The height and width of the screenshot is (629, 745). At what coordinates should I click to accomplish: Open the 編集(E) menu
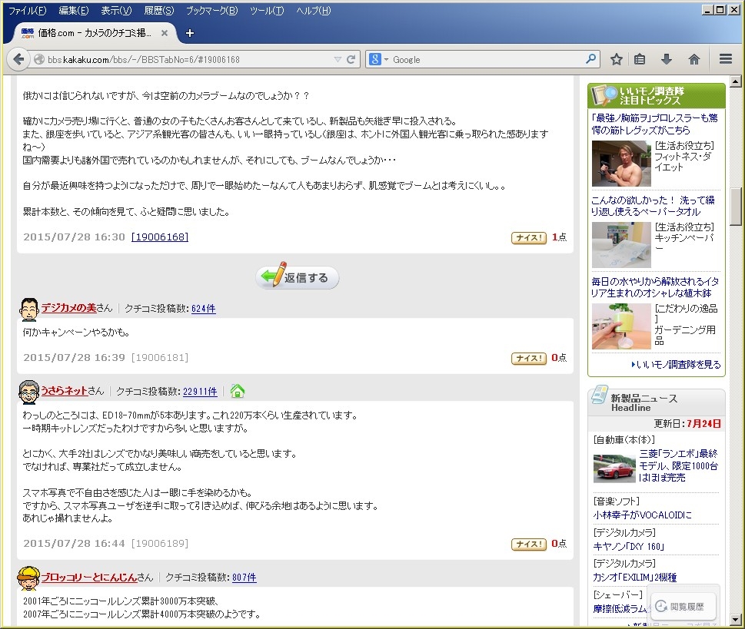(74, 11)
